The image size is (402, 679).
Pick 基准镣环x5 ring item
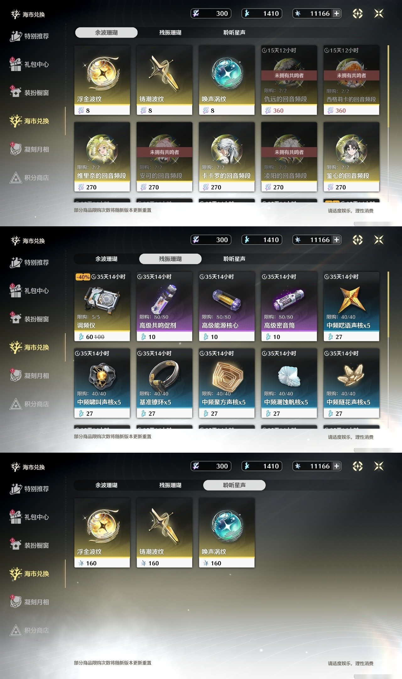coord(164,383)
